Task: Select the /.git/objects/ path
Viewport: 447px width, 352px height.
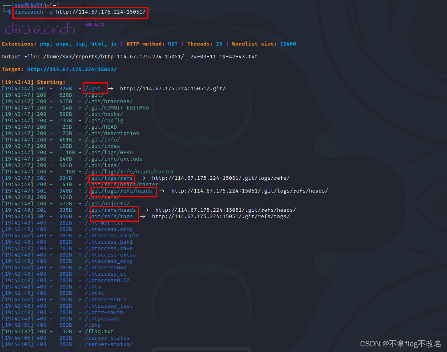Action: (x=107, y=204)
